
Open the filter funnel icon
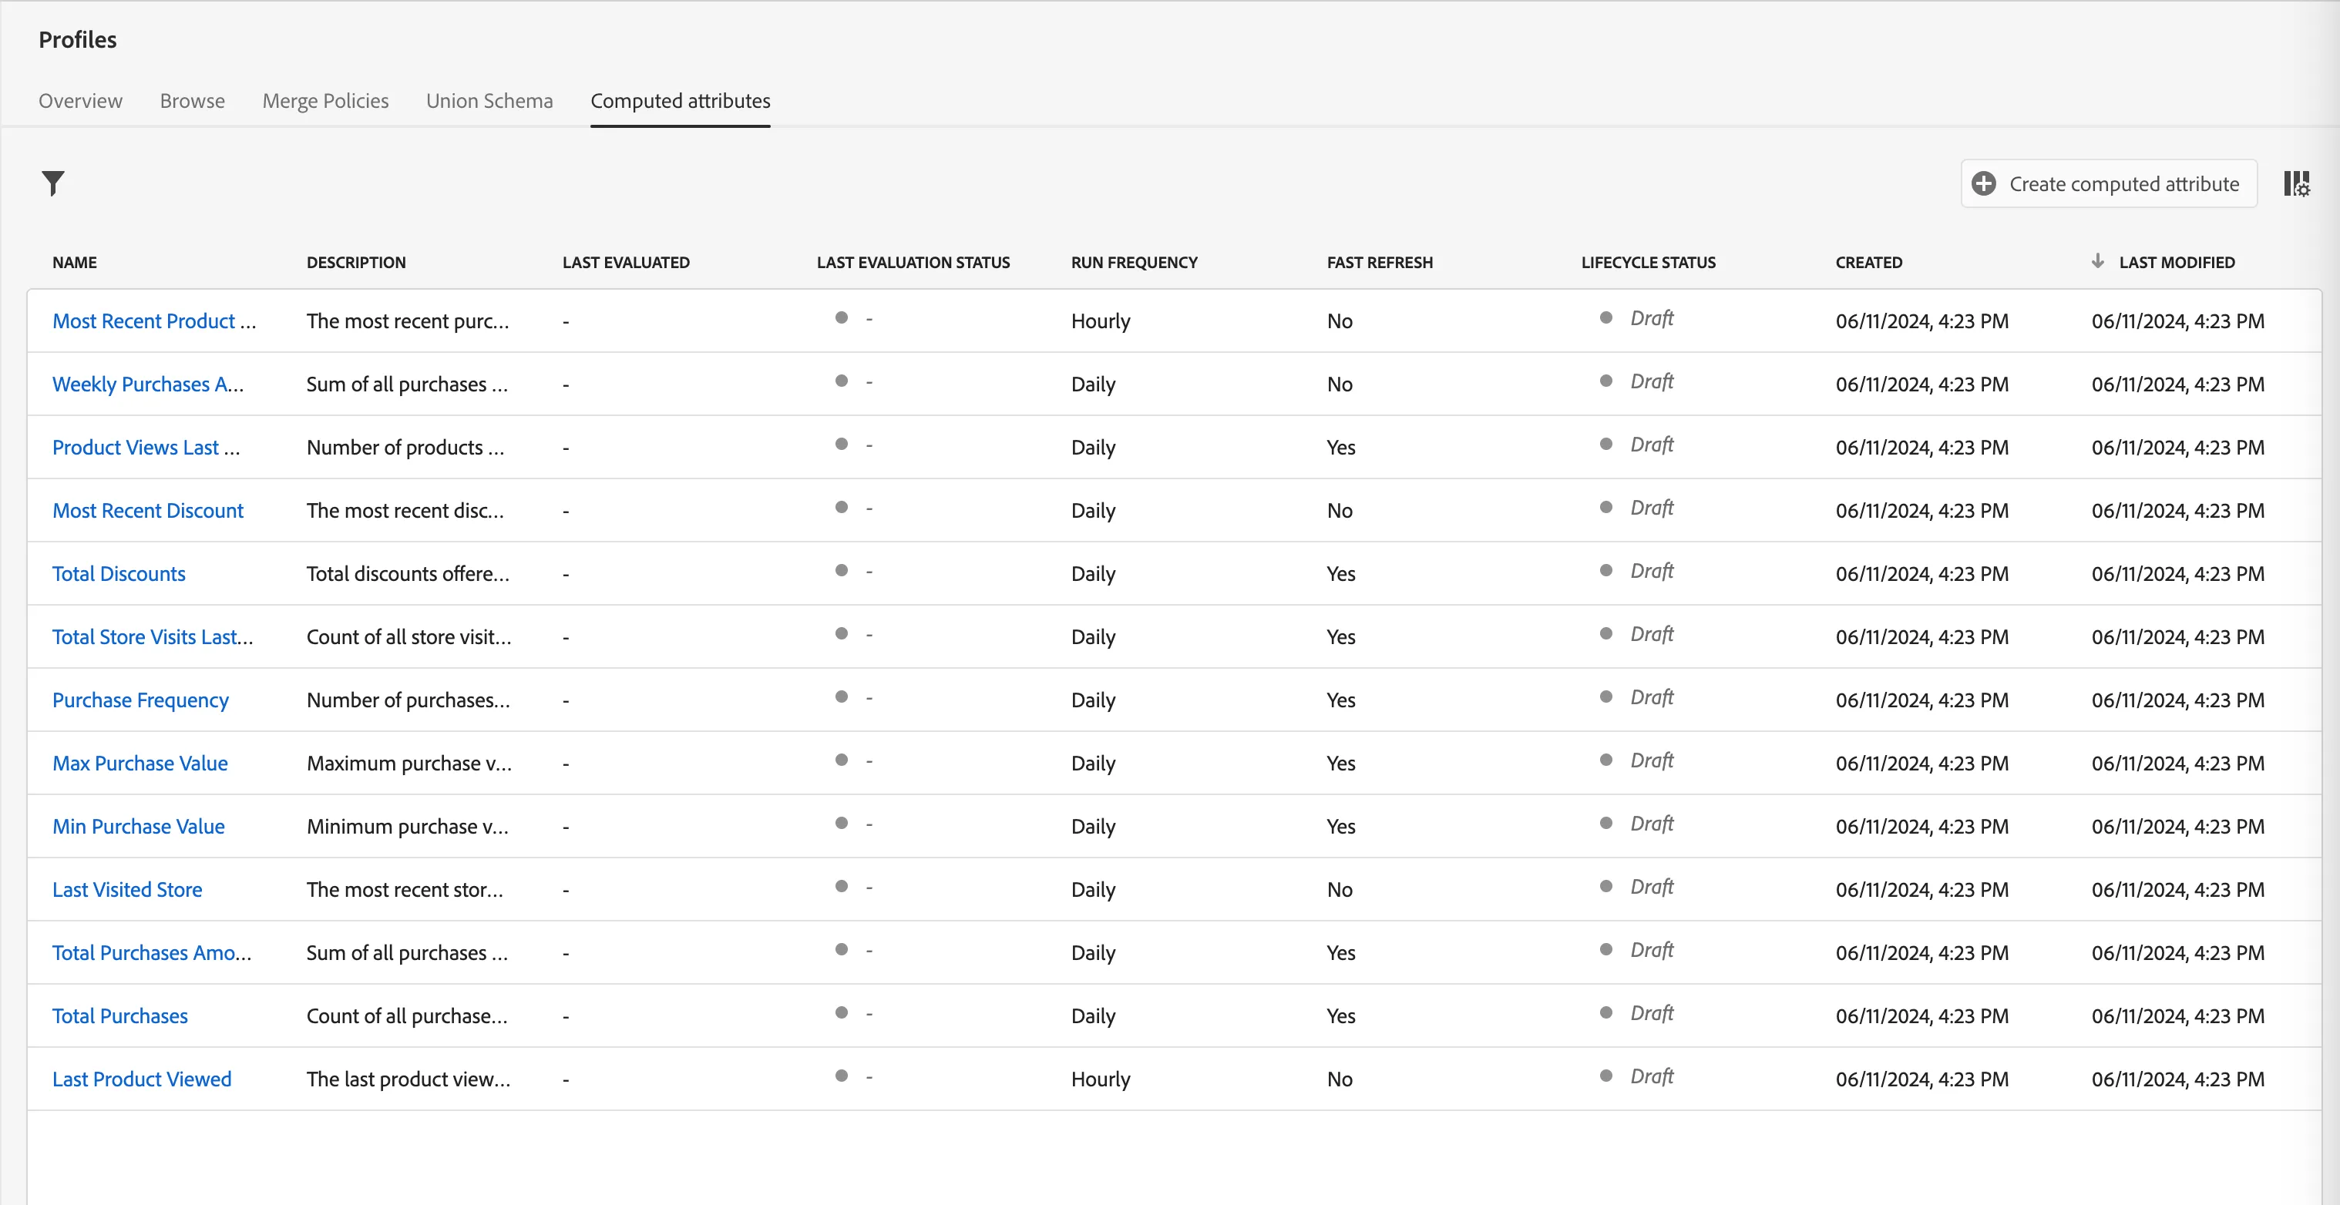[x=54, y=183]
